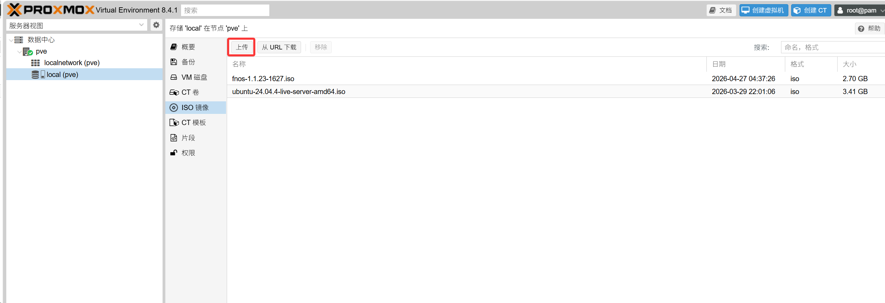Viewport: 885px width, 303px height.
Task: Click the 创建 CT button
Action: (811, 10)
